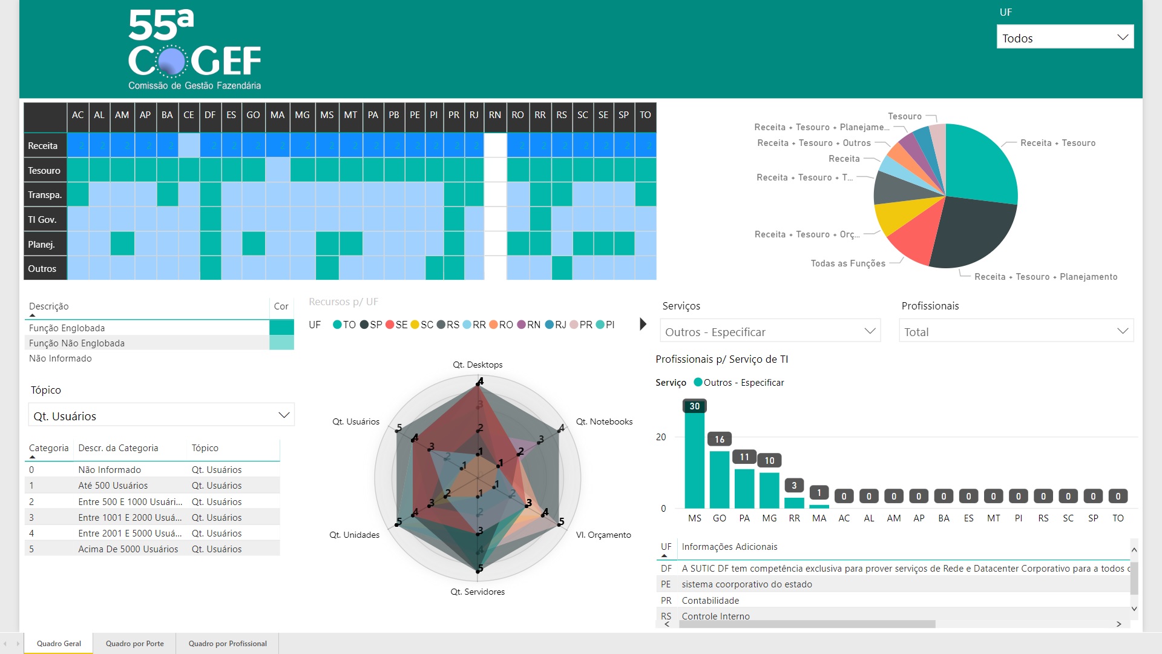Click the Informações Adicionais column header

tap(729, 547)
